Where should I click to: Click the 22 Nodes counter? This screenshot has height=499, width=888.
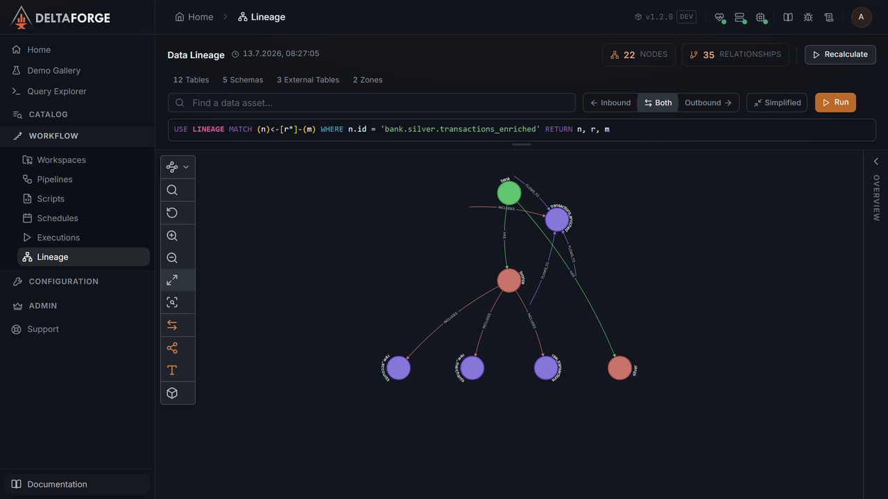[639, 55]
